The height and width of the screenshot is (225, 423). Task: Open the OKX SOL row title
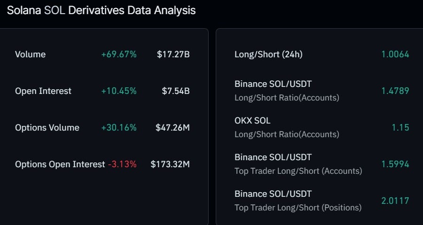[x=252, y=121]
